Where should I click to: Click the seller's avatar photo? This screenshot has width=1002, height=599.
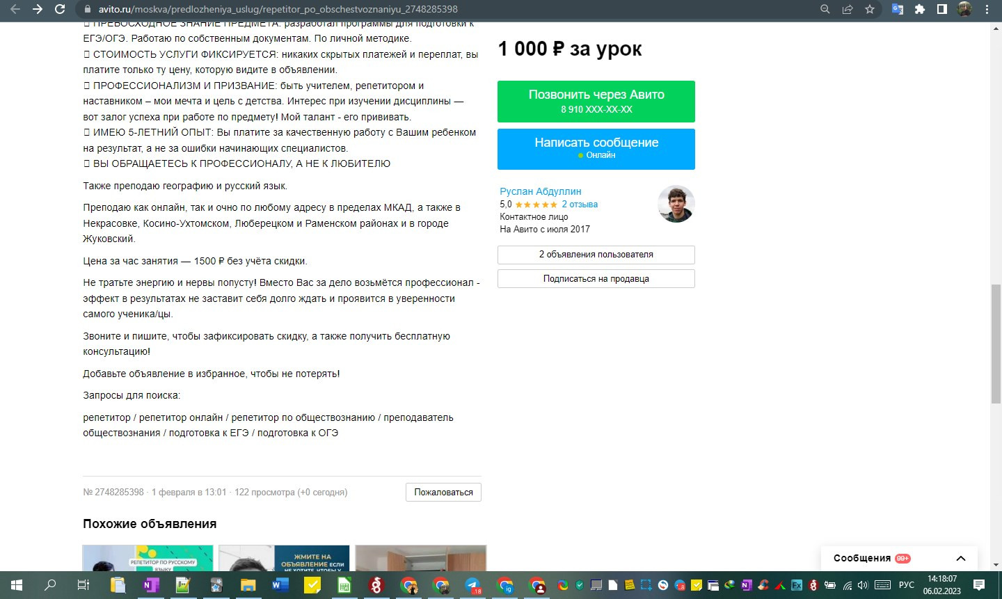(676, 204)
